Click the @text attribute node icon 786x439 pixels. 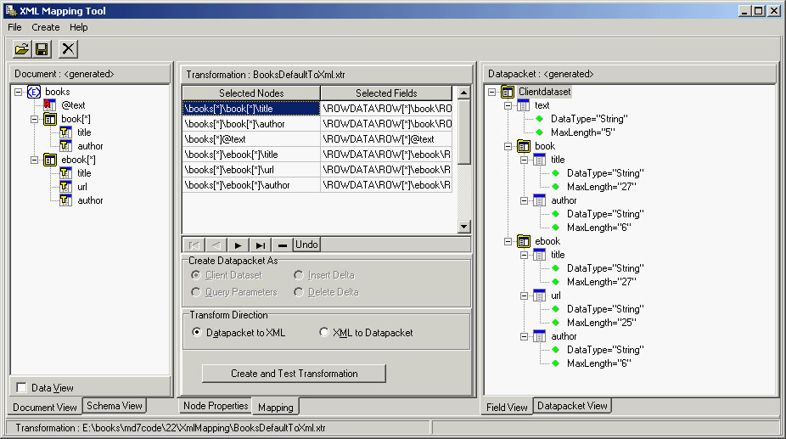coord(50,105)
